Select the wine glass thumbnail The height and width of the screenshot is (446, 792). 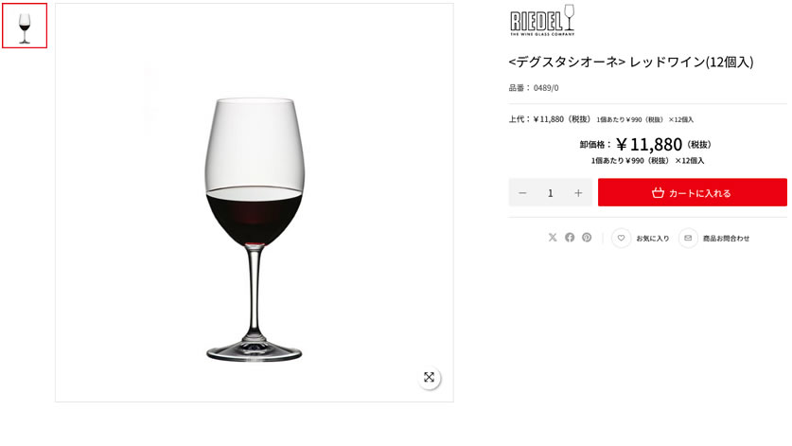[25, 26]
